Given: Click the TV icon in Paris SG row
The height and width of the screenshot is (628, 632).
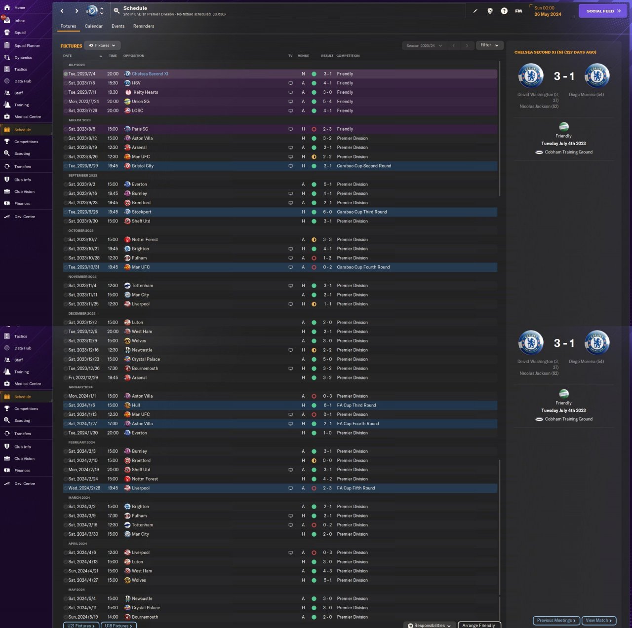Looking at the screenshot, I should pos(290,129).
